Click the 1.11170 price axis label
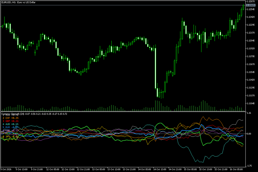Viewport: 258px width, 172px height. 250,96
